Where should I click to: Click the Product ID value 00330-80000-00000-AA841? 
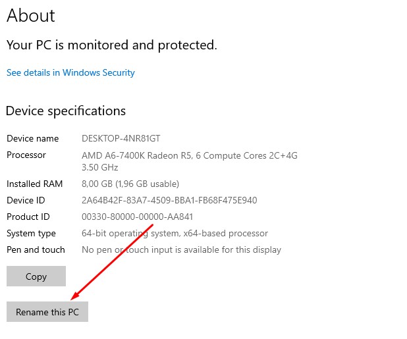137,217
